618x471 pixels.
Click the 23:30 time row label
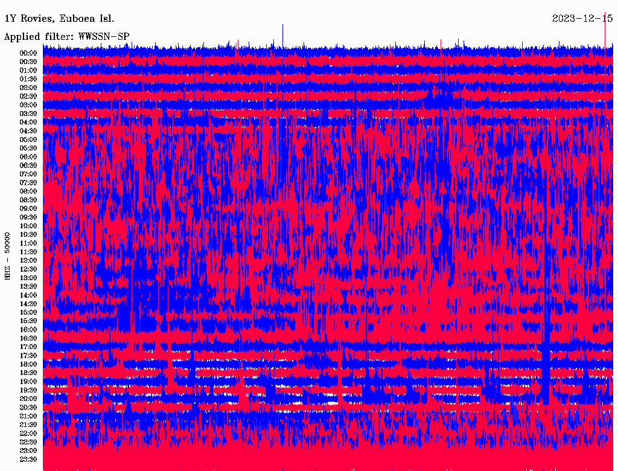(28, 460)
